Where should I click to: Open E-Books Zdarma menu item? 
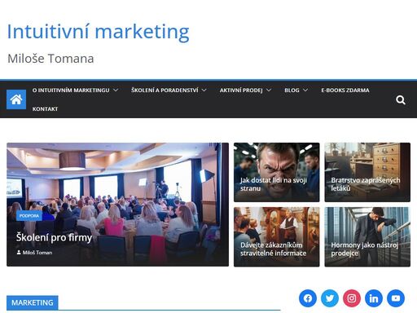click(x=345, y=90)
